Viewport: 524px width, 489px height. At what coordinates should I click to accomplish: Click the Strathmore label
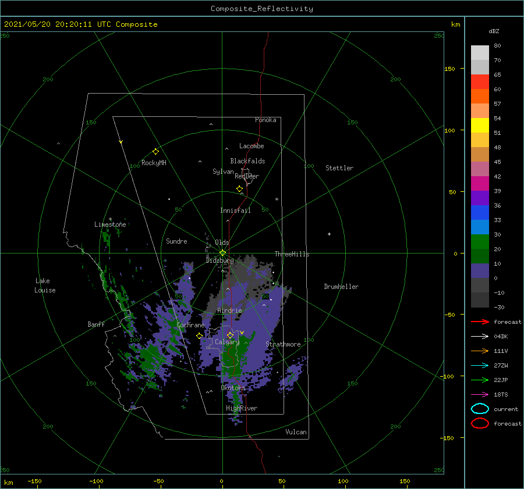point(283,344)
